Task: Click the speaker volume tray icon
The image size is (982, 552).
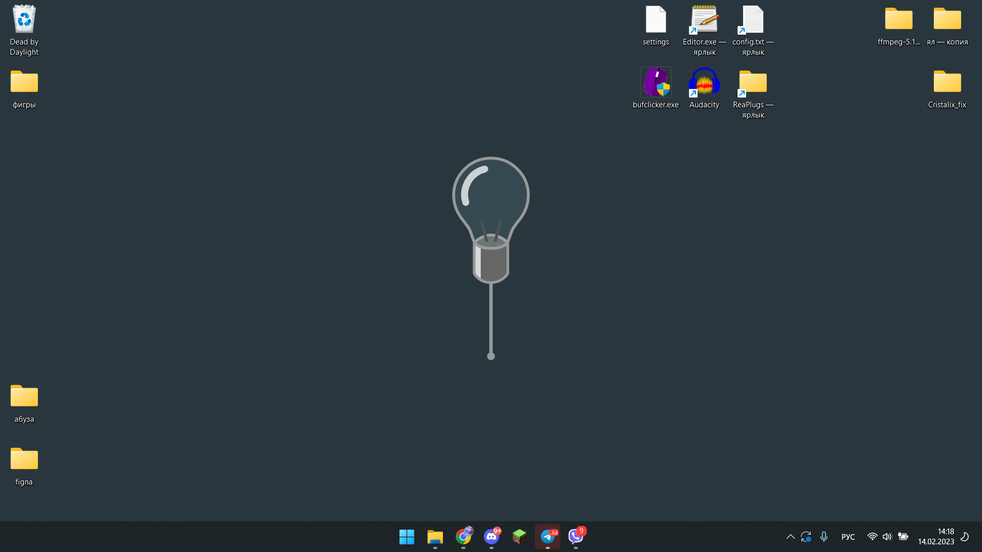Action: [887, 537]
